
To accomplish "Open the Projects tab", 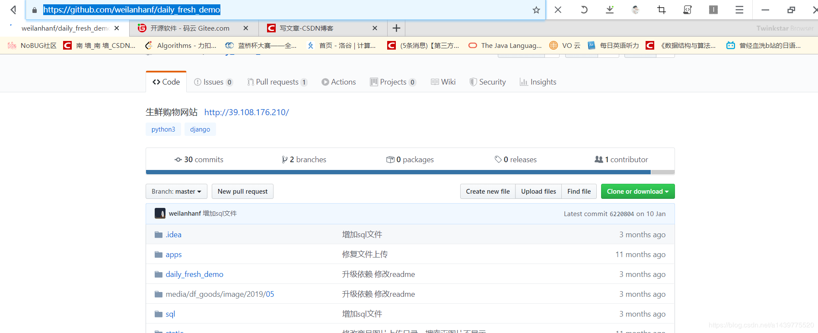I will pyautogui.click(x=393, y=82).
